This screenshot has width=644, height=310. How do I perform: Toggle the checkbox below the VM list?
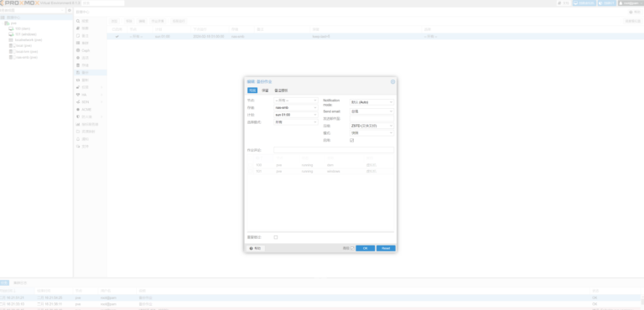[x=276, y=237]
